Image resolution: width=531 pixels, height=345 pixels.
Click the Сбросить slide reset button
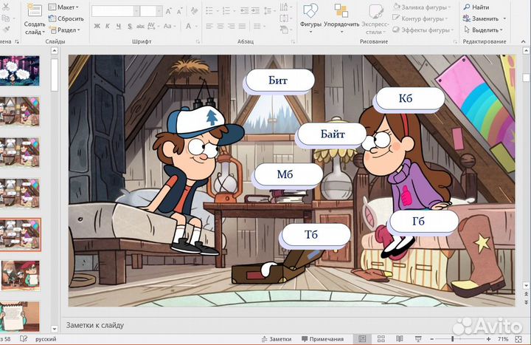[65, 18]
